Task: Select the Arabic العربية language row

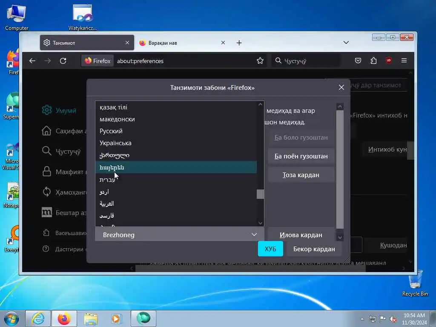Action: tap(176, 204)
